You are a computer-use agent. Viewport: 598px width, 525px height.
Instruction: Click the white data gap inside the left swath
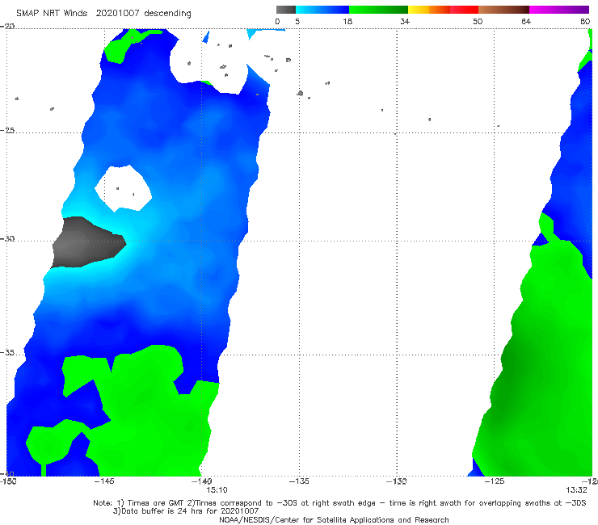pos(124,189)
